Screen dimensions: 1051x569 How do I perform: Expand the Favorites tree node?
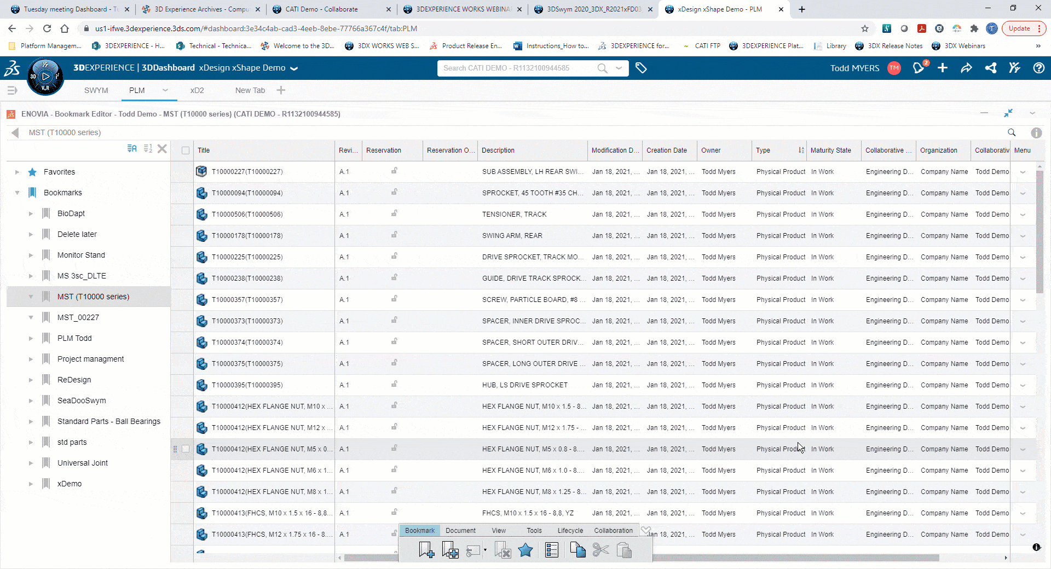point(17,172)
